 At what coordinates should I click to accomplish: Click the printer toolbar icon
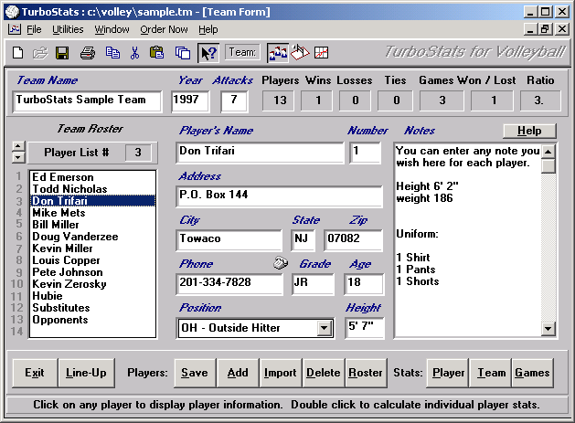coord(88,53)
